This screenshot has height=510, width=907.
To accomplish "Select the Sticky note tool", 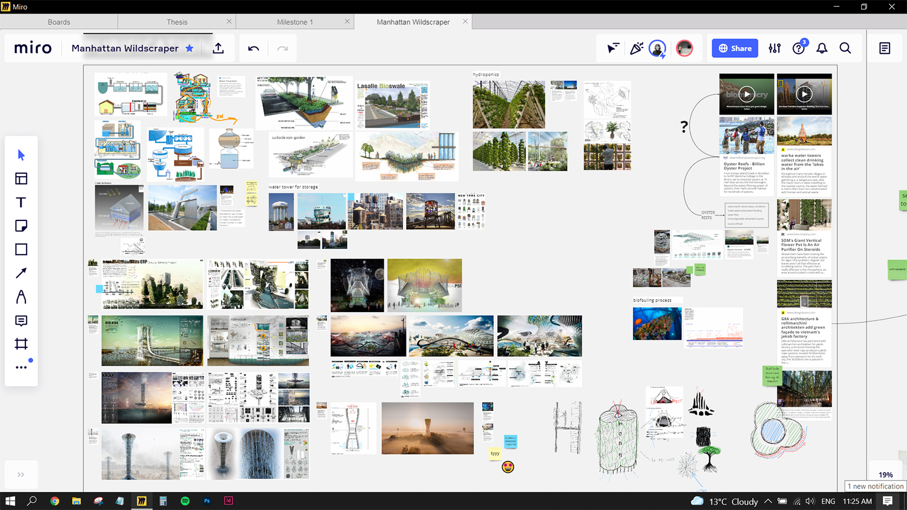I will point(21,226).
